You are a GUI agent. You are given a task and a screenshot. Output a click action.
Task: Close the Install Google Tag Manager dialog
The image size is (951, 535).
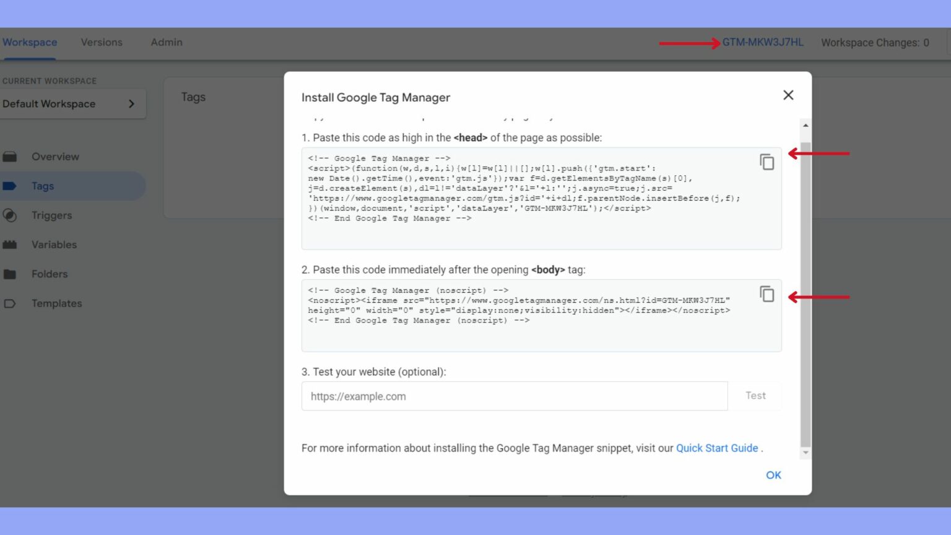click(788, 95)
